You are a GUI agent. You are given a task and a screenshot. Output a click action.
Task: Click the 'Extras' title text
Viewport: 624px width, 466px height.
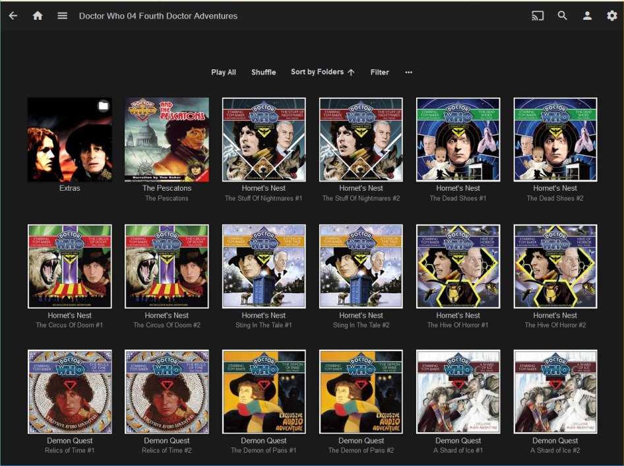(70, 188)
